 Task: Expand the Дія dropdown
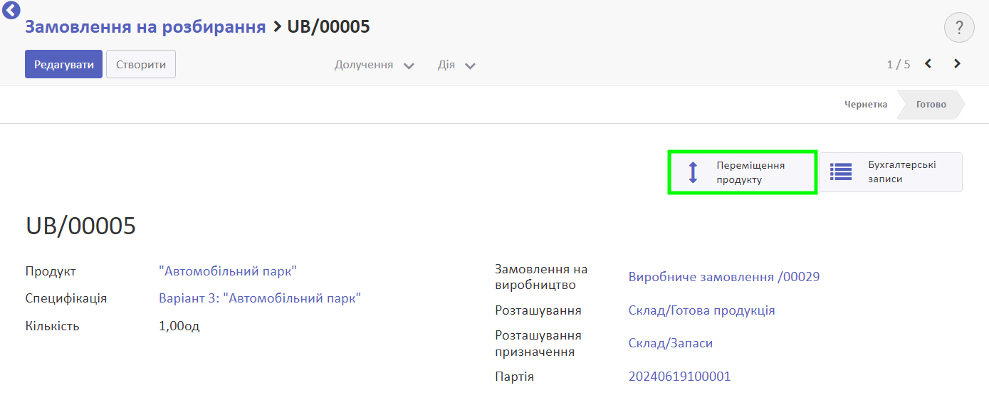pos(456,65)
